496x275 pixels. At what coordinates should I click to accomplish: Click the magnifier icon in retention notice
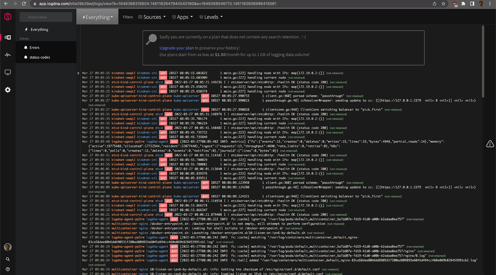point(151,39)
